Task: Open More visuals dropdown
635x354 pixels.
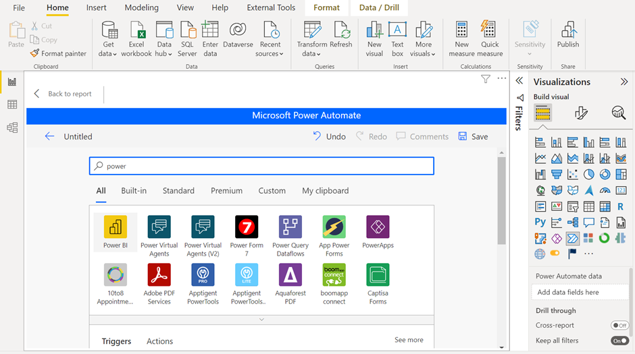Action: pyautogui.click(x=423, y=39)
